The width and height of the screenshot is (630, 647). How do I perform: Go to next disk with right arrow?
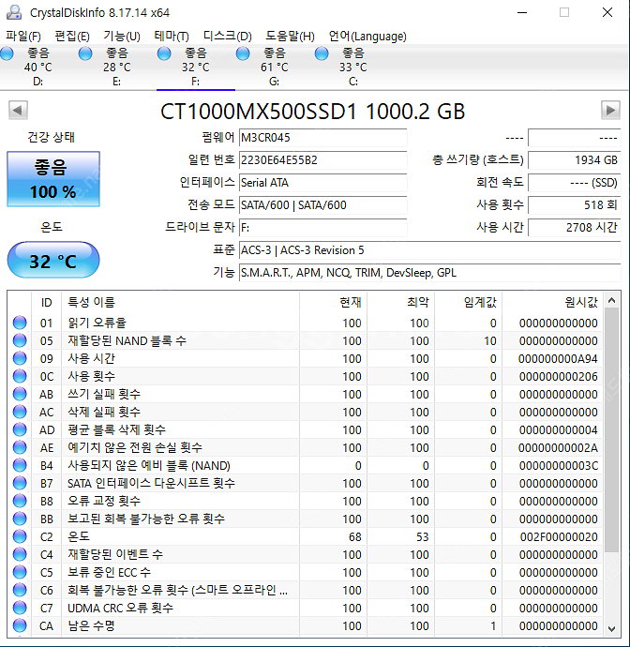(x=610, y=110)
